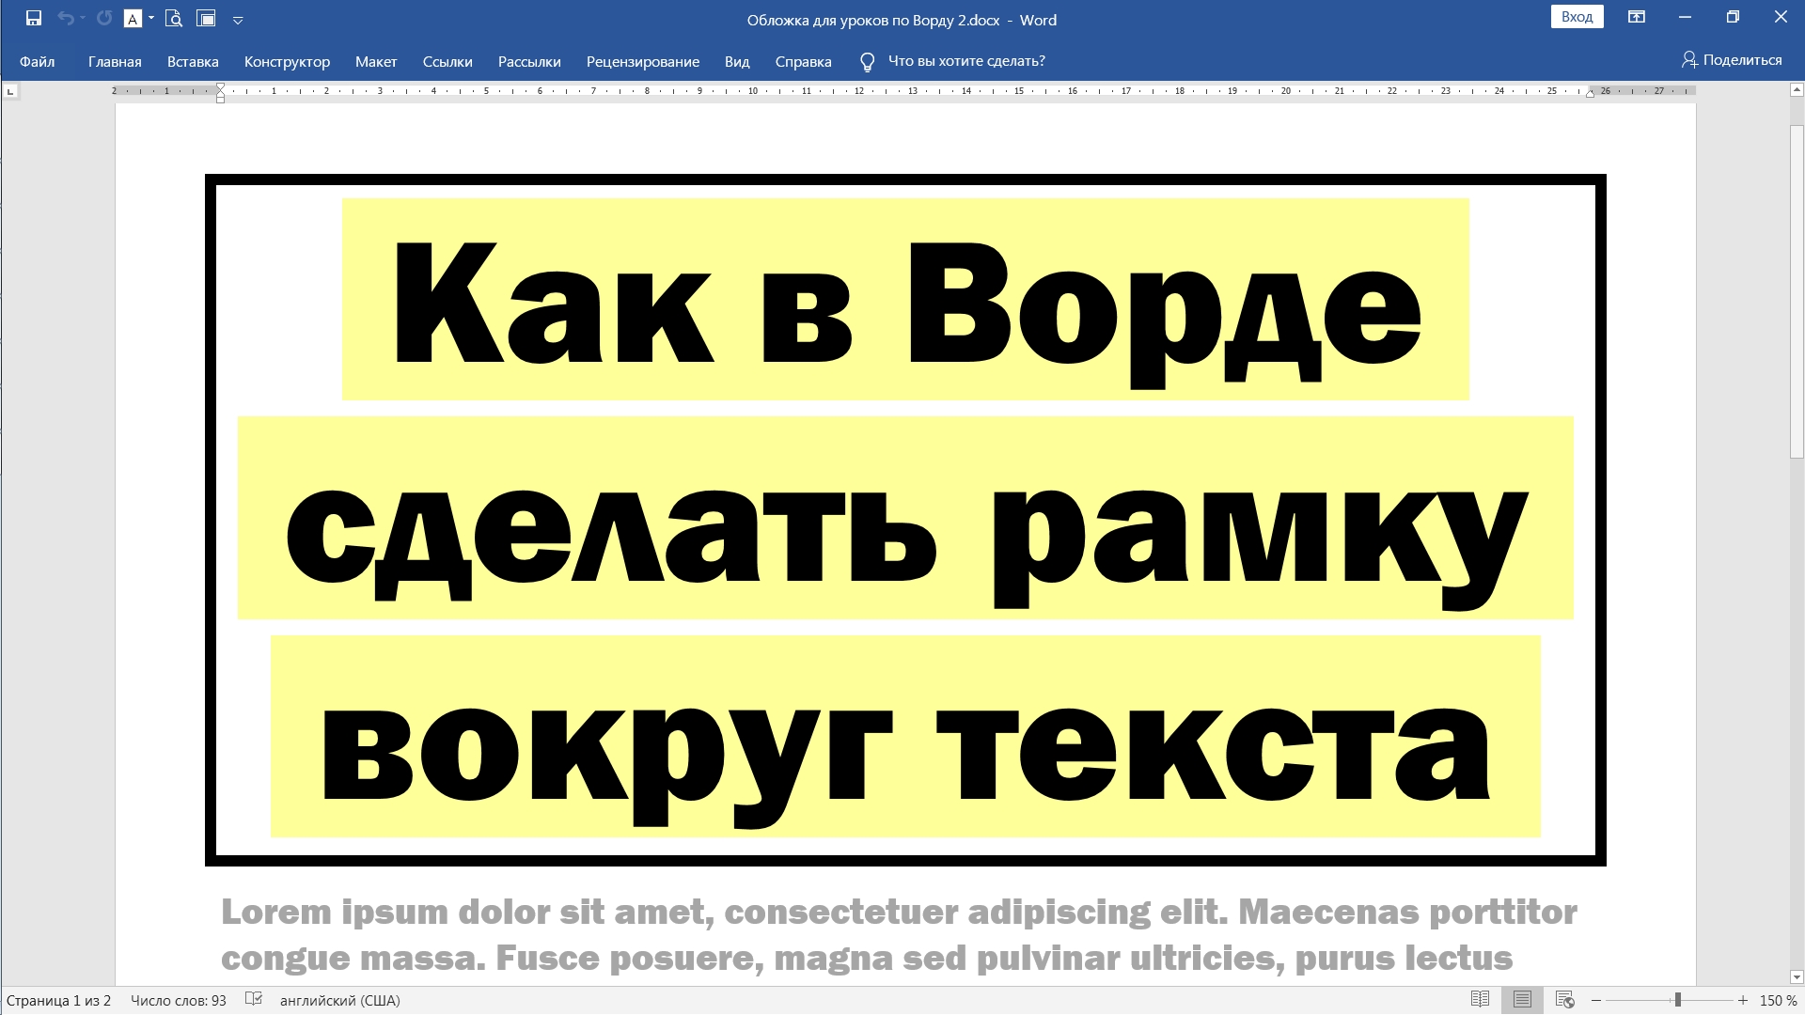Click the Вход sign-in button
Image resolution: width=1805 pixels, height=1015 pixels.
[1577, 17]
